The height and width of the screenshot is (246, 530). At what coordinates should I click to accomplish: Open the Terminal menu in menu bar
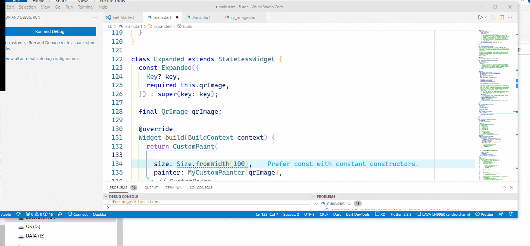tap(85, 7)
